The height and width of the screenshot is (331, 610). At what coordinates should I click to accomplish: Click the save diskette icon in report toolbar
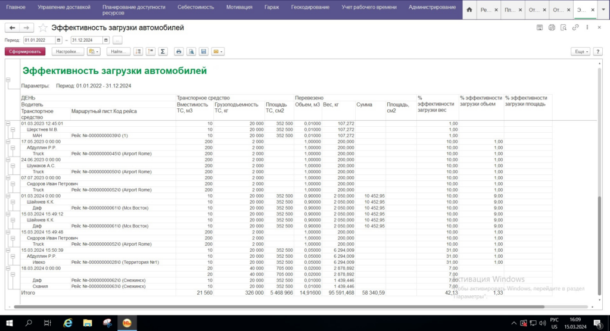(203, 52)
